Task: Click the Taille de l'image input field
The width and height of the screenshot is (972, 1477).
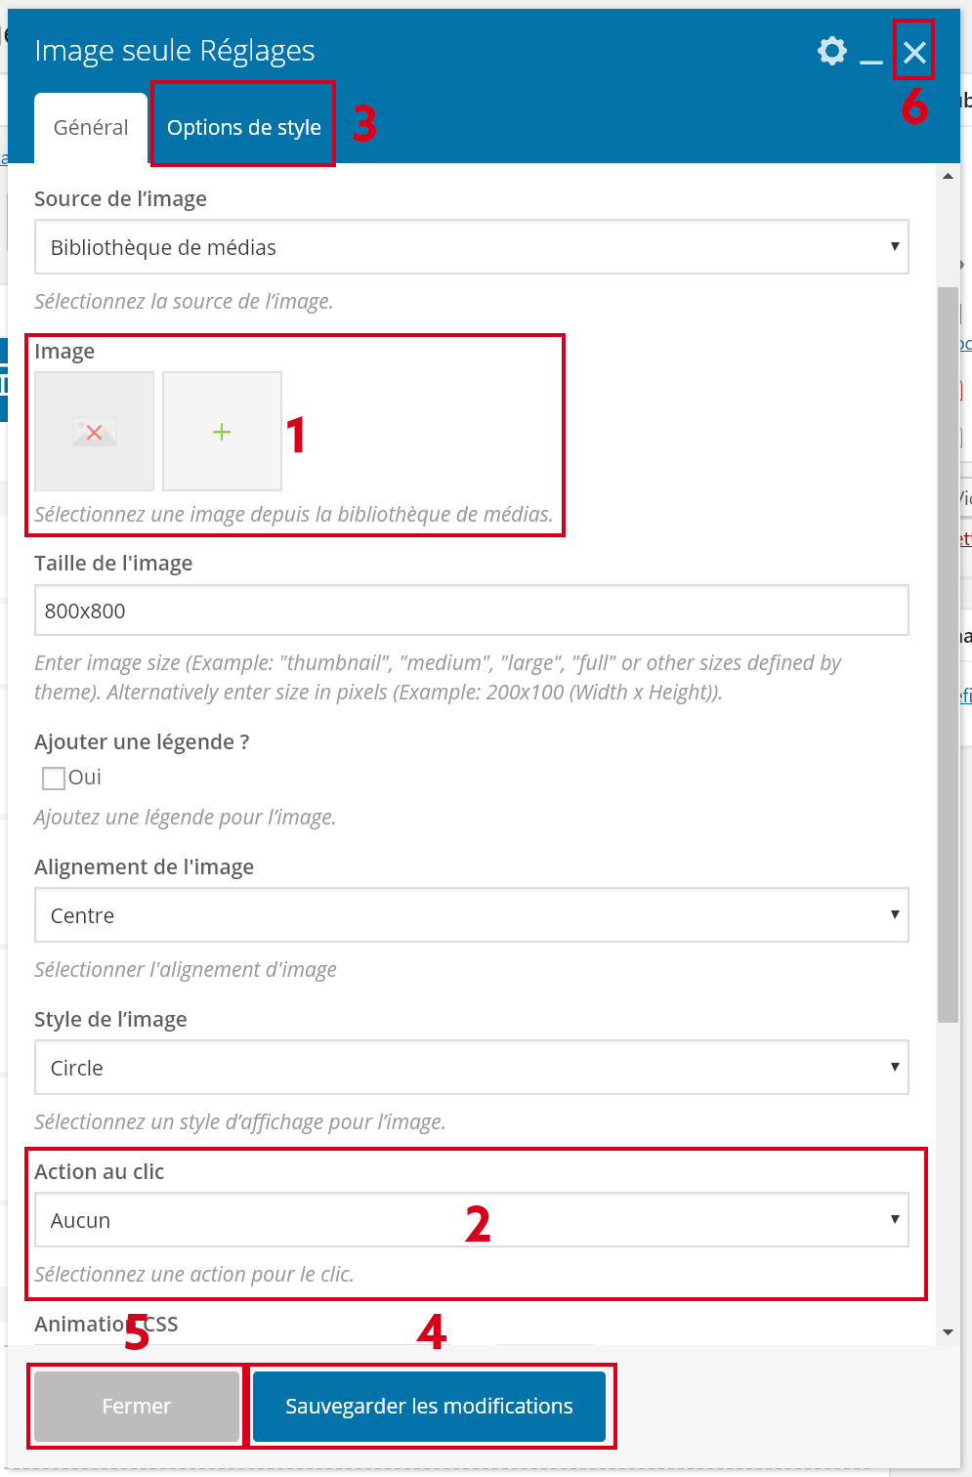Action: (x=471, y=611)
